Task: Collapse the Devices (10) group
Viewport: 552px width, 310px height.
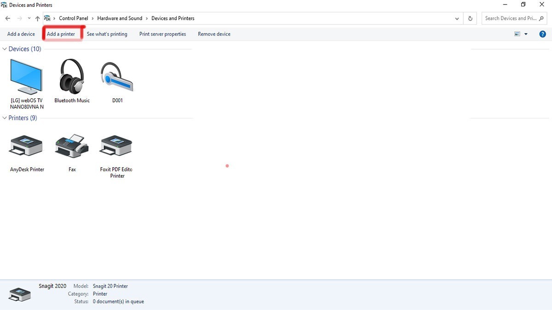Action: [5, 49]
